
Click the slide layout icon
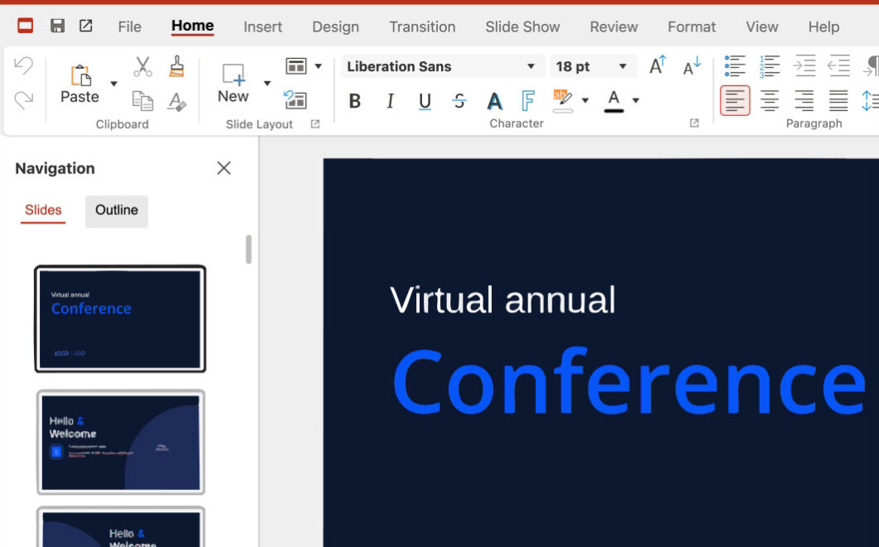(295, 66)
